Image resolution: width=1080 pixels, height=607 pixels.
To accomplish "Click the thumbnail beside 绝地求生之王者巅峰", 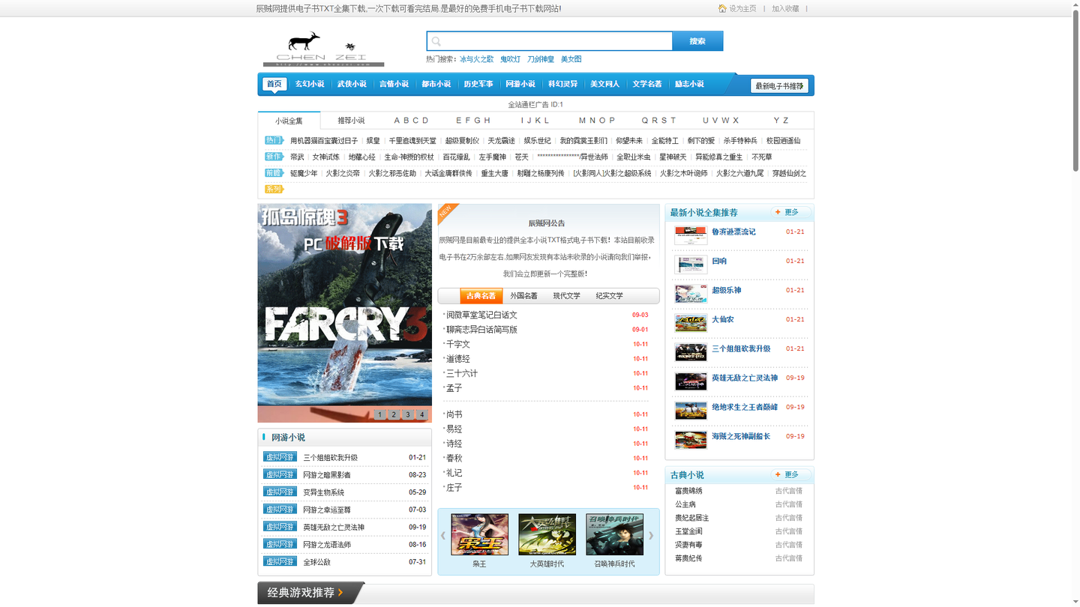I will pyautogui.click(x=691, y=411).
